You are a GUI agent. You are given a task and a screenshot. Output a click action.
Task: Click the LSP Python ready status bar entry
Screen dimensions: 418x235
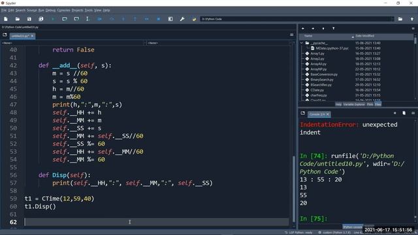click(x=299, y=232)
